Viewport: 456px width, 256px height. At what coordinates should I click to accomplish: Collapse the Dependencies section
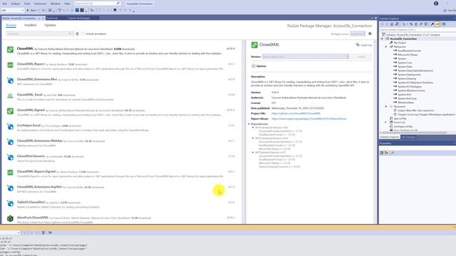point(249,124)
